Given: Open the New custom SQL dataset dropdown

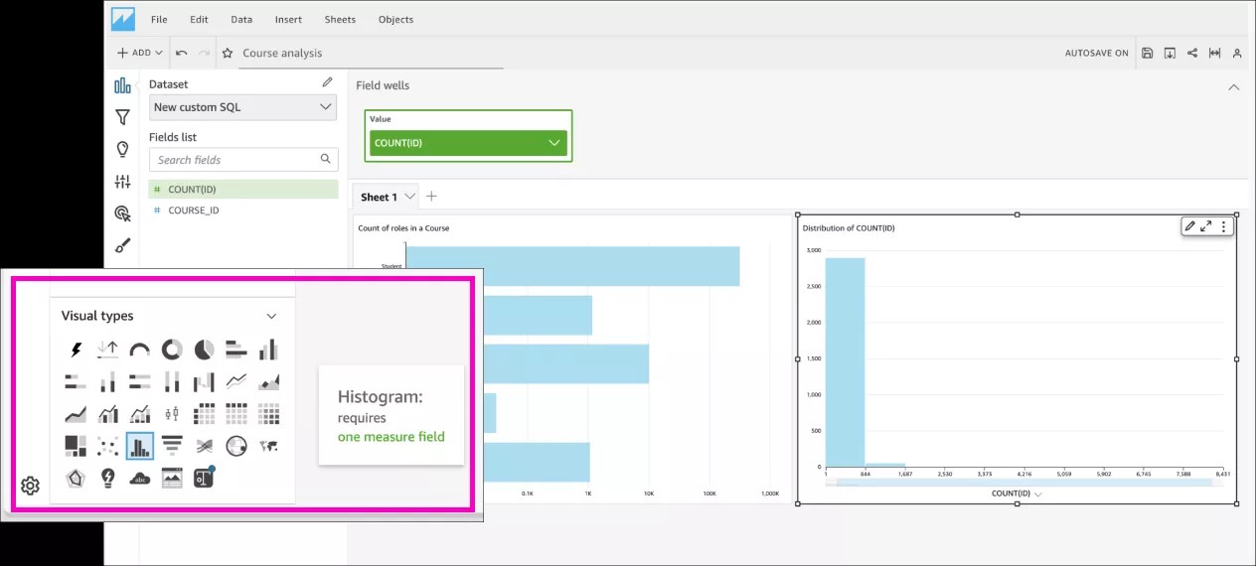Looking at the screenshot, I should (242, 107).
